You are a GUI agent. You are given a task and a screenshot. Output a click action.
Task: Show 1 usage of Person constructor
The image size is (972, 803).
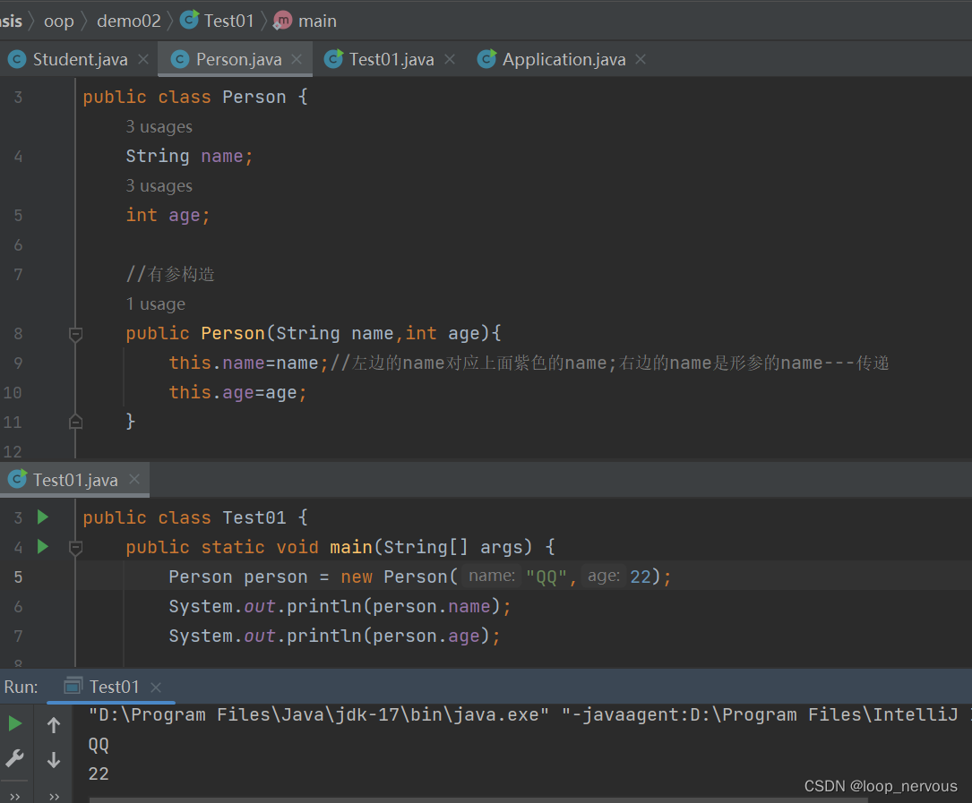coord(156,304)
